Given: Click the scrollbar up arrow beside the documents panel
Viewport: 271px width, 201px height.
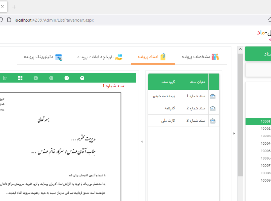Looking at the screenshot, I should (x=240, y=50).
